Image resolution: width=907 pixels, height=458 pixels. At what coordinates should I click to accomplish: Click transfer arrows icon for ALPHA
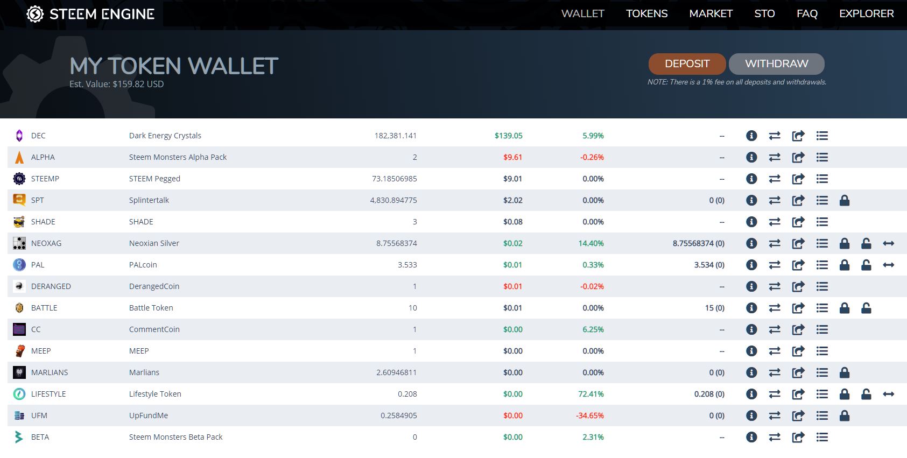click(775, 157)
